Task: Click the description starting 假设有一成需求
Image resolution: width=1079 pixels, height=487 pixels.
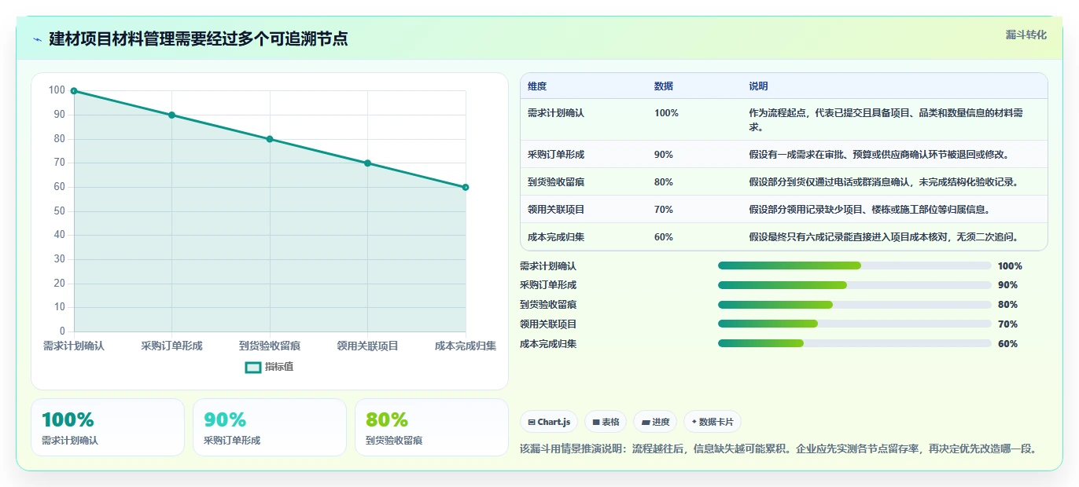Action: [879, 155]
